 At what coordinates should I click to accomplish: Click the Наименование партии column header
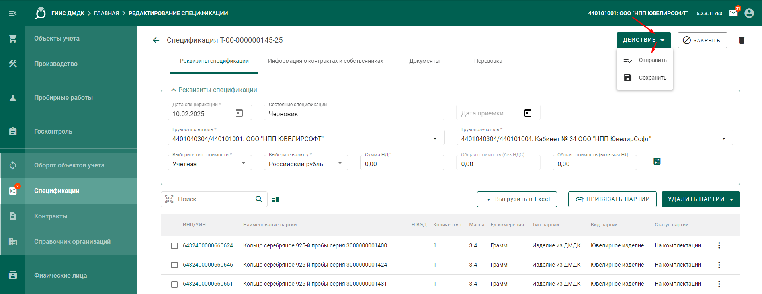click(x=270, y=225)
